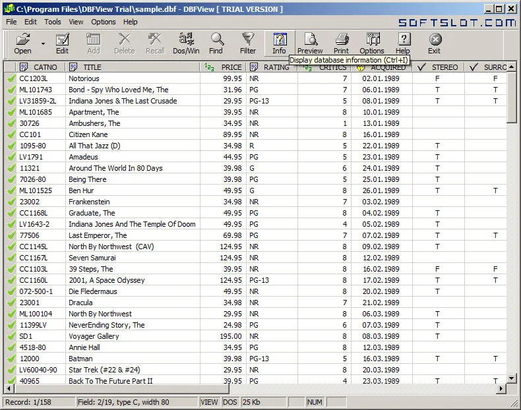Apply the Filter funnel tool
The height and width of the screenshot is (410, 521).
pyautogui.click(x=248, y=43)
